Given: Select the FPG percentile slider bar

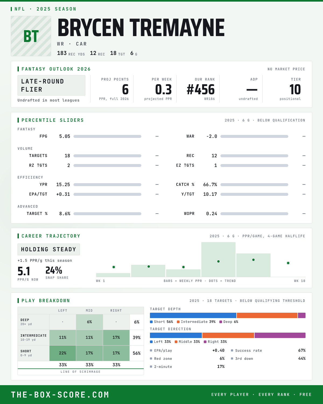Looking at the screenshot, I should (107, 137).
